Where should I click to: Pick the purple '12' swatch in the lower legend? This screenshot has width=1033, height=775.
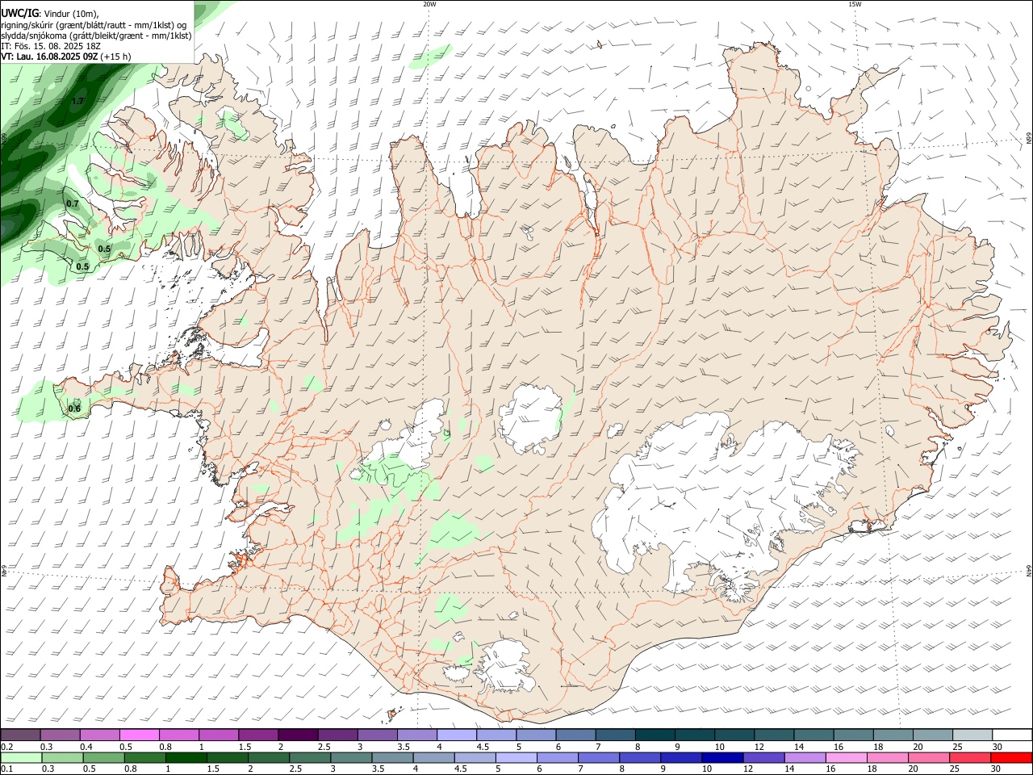(763, 758)
